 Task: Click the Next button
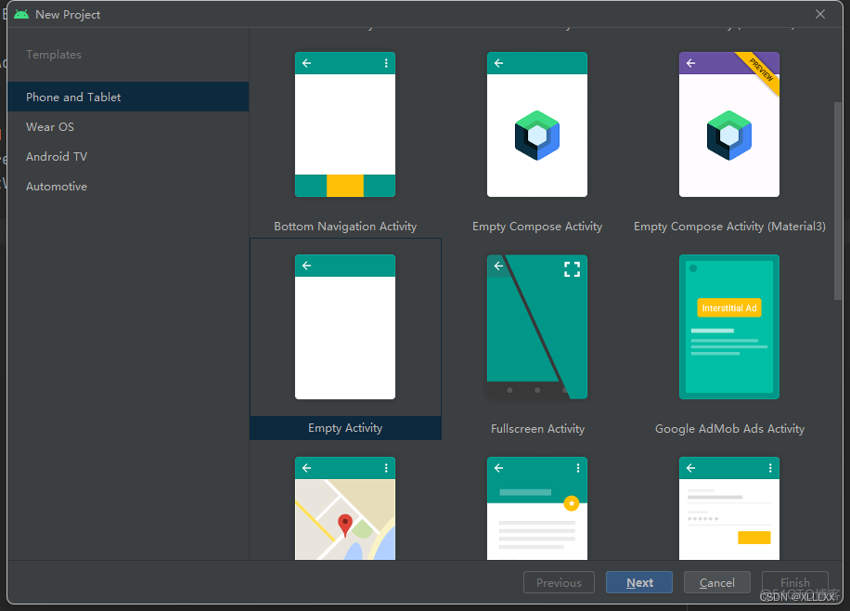click(639, 582)
